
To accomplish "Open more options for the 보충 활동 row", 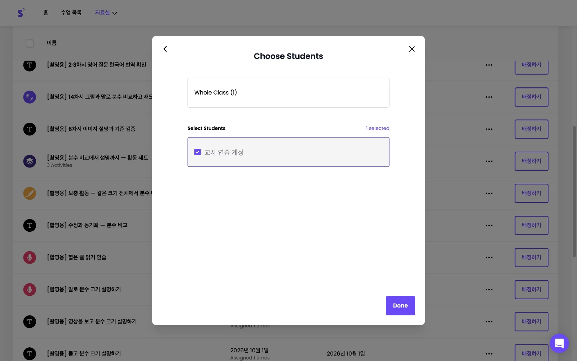I will [x=489, y=193].
